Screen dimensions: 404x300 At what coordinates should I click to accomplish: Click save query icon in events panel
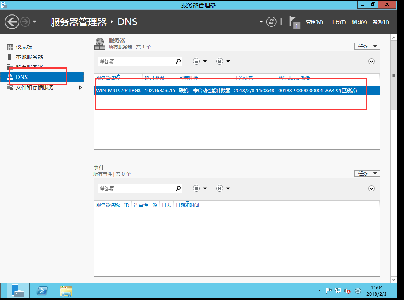pyautogui.click(x=220, y=188)
